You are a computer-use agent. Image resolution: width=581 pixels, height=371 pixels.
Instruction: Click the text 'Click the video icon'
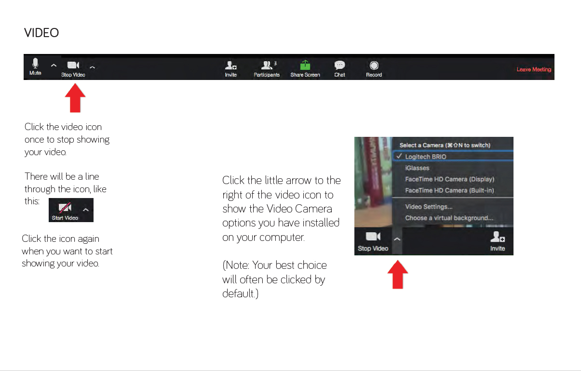tap(63, 127)
